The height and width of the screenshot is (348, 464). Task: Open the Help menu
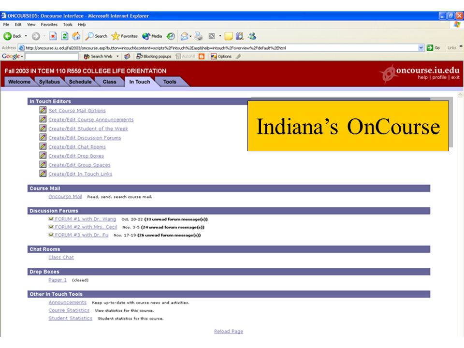pyautogui.click(x=82, y=25)
